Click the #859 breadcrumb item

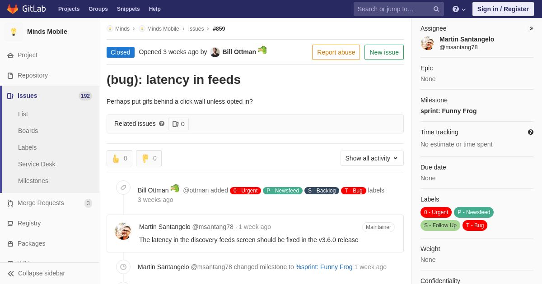pyautogui.click(x=219, y=29)
